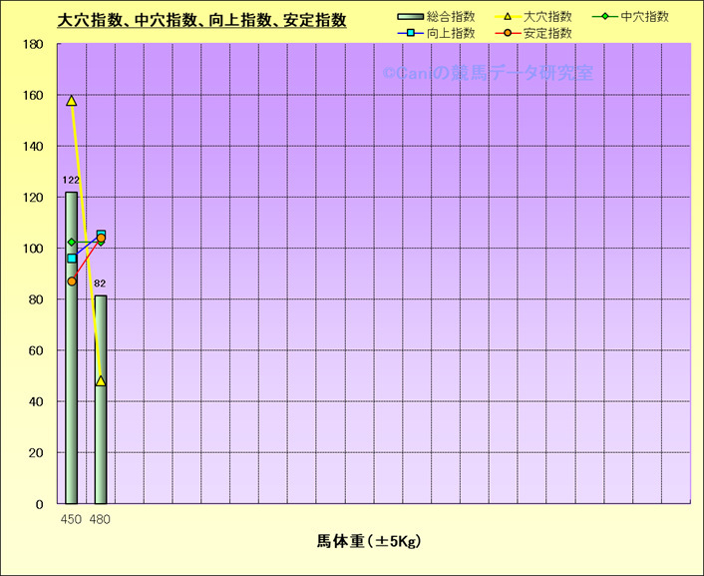Viewport: 704px width, 576px height.
Task: Select the cyan square data point at 450
Action: [x=71, y=259]
